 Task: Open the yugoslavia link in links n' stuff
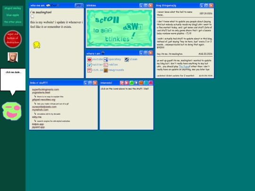41,92
